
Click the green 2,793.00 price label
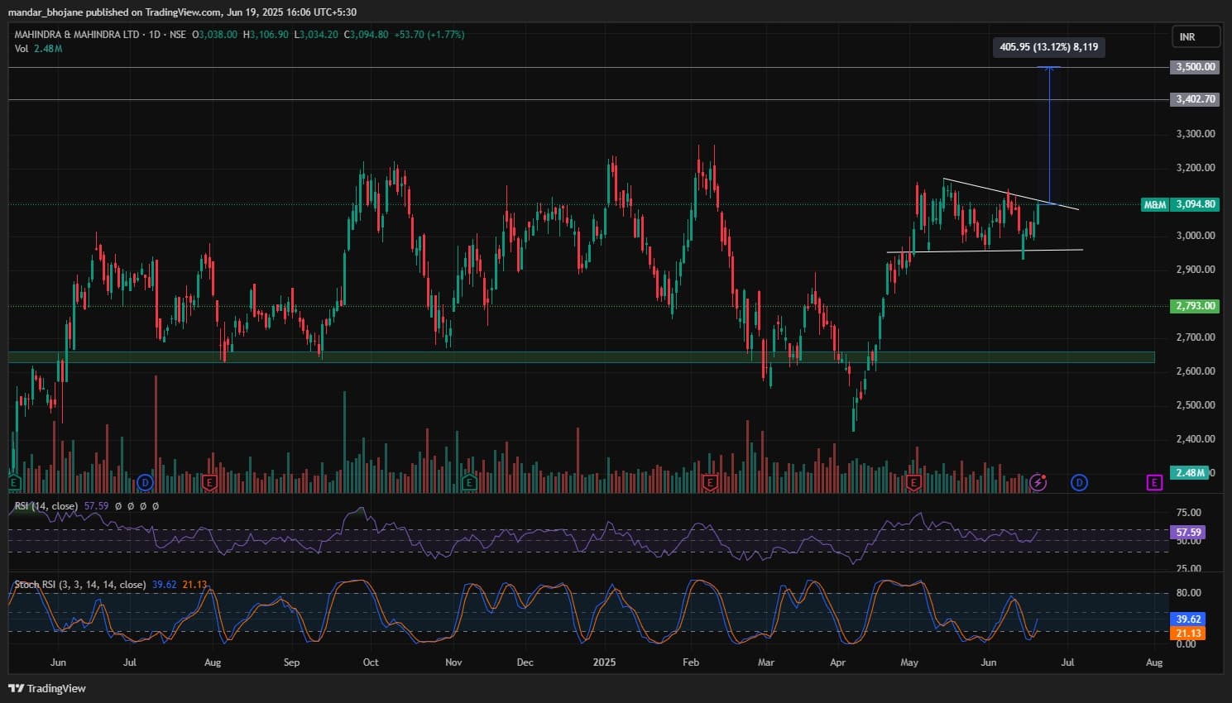click(1195, 306)
